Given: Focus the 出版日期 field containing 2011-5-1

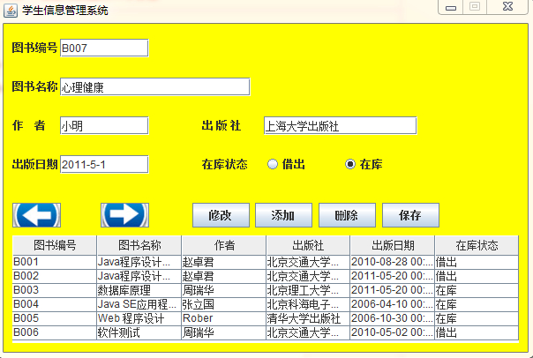Looking at the screenshot, I should point(104,164).
